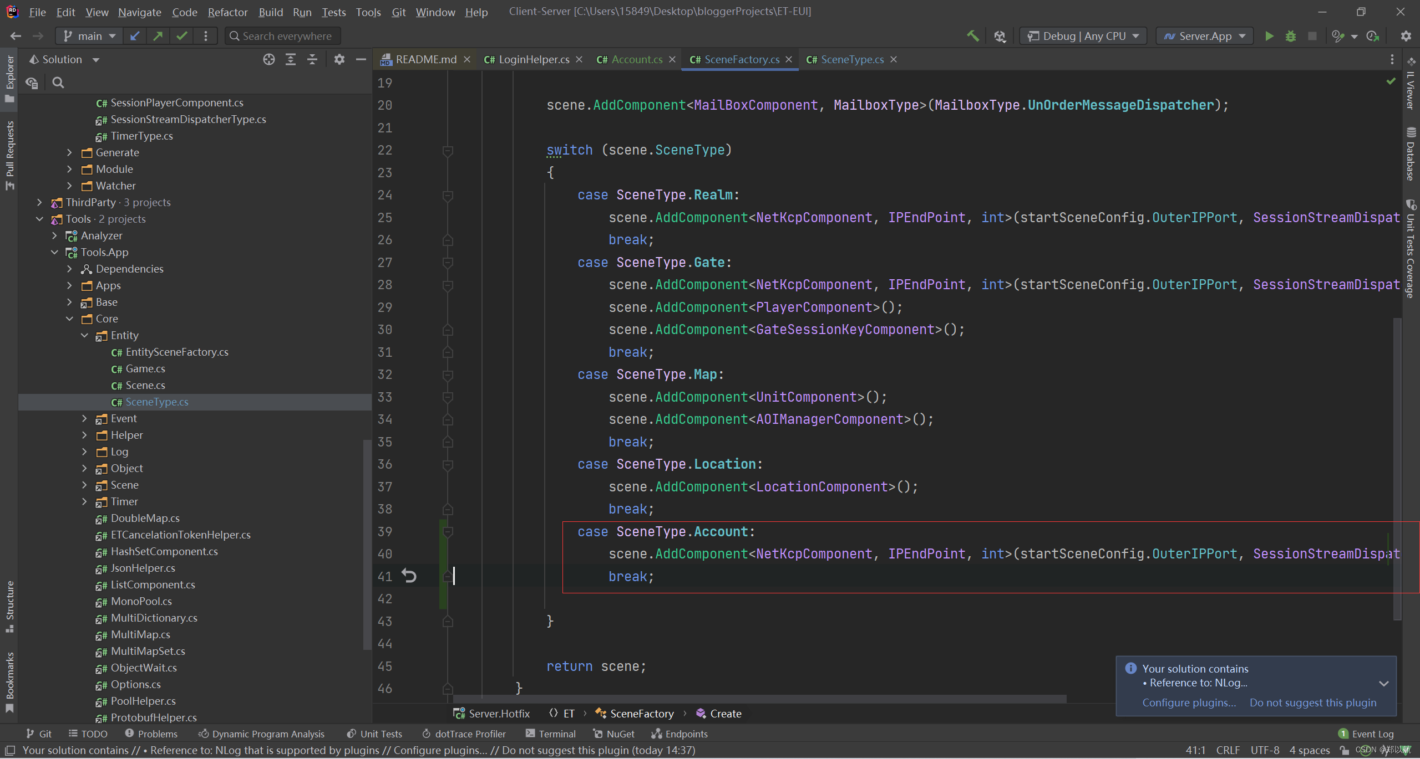Click the Build hammer icon
This screenshot has height=759, width=1420.
[x=973, y=36]
